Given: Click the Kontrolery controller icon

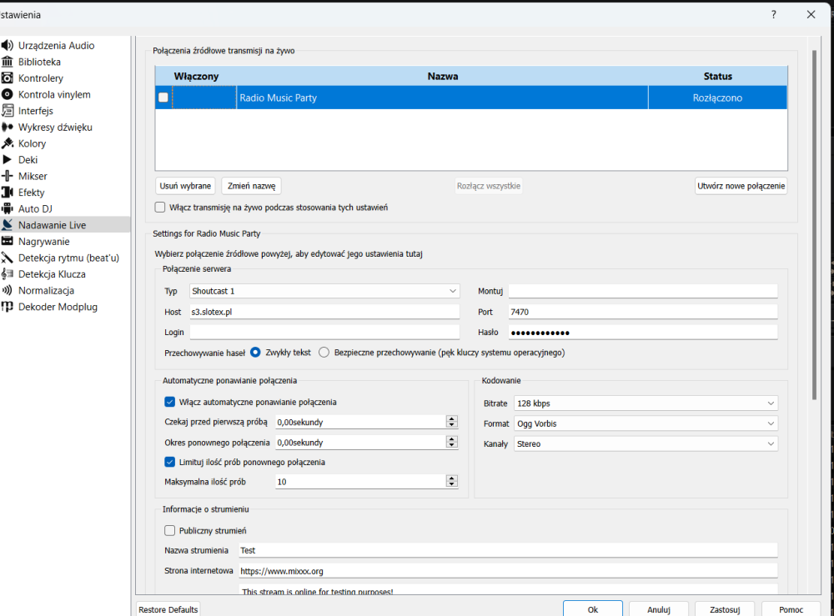Looking at the screenshot, I should coord(7,78).
